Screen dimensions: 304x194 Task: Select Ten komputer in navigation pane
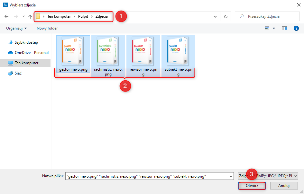pyautogui.click(x=25, y=63)
